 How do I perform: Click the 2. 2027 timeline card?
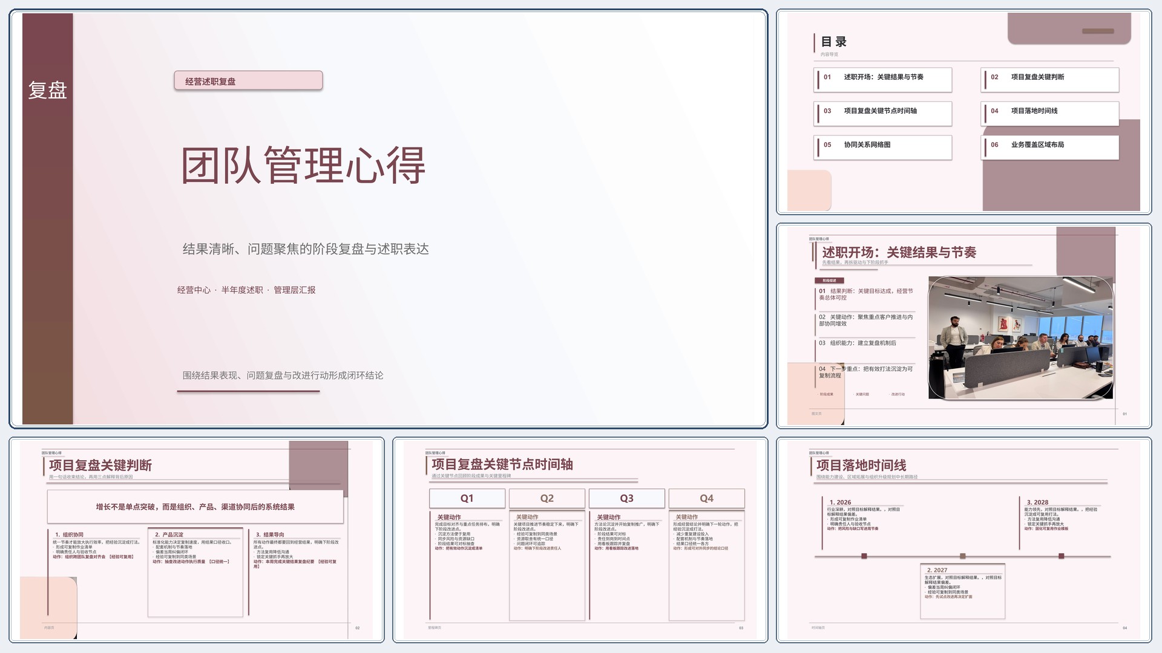963,591
